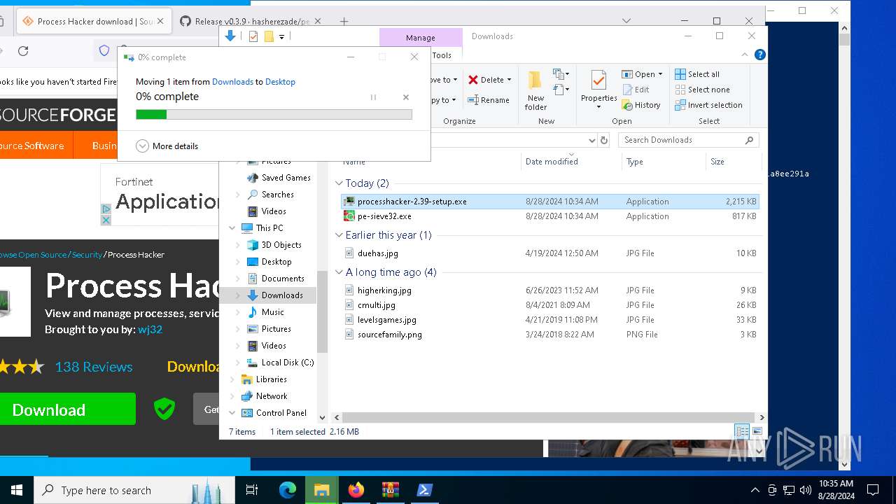Show file History
The height and width of the screenshot is (504, 896).
click(640, 105)
